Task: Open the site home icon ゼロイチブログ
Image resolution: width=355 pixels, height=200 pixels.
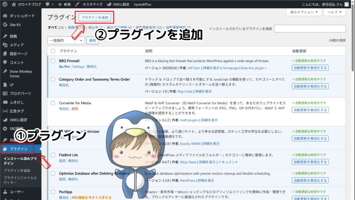Action: [x=14, y=4]
